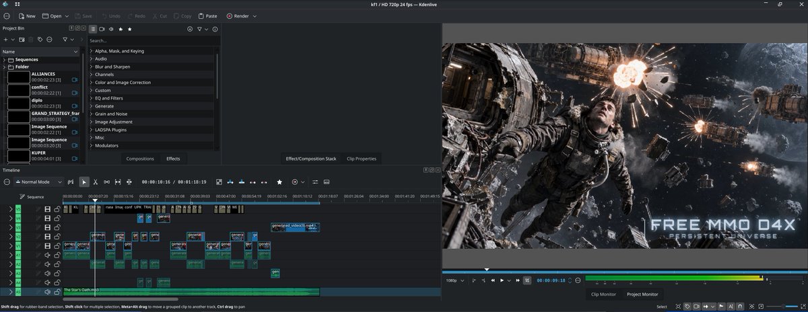
Task: Create a new folder in Project Bin
Action: tap(22, 40)
